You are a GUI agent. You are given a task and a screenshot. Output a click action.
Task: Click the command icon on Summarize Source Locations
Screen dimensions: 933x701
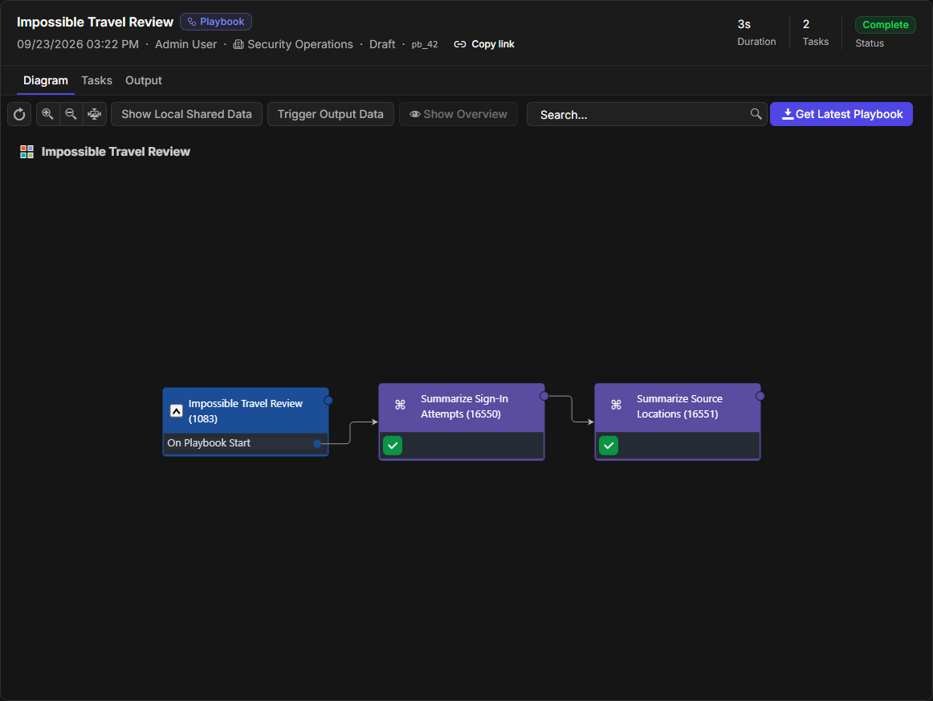tap(616, 405)
